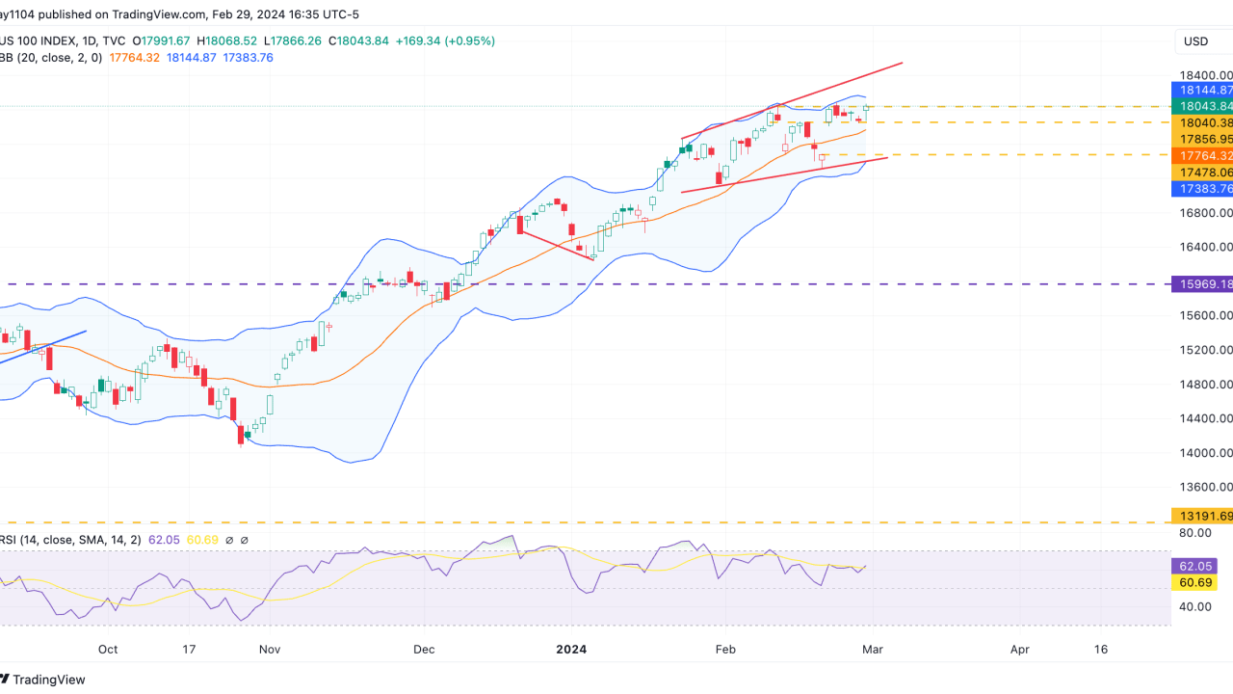1233x694 pixels.
Task: Click the Mar label on time axis
Action: pyautogui.click(x=871, y=649)
